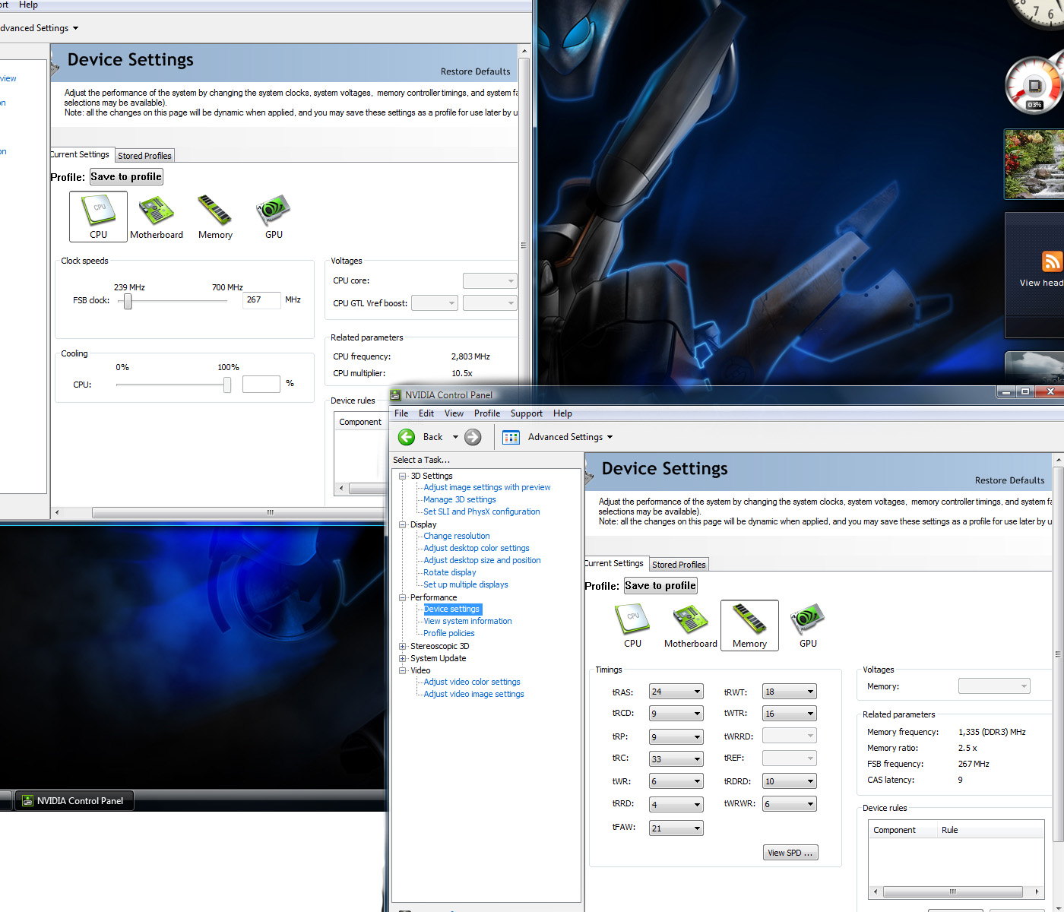The width and height of the screenshot is (1064, 912).
Task: Select the Memory icon in background window
Action: click(215, 216)
